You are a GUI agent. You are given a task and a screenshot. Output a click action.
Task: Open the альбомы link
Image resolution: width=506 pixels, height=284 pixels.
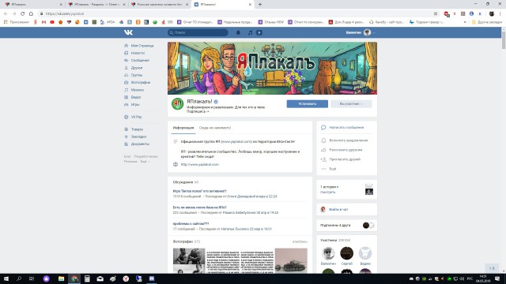pos(300,241)
